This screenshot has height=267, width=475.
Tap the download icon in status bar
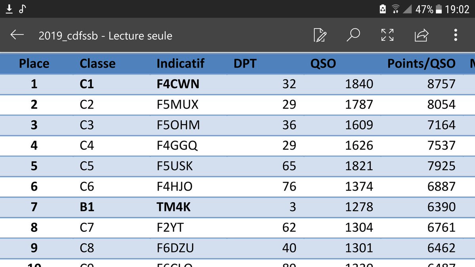9,9
